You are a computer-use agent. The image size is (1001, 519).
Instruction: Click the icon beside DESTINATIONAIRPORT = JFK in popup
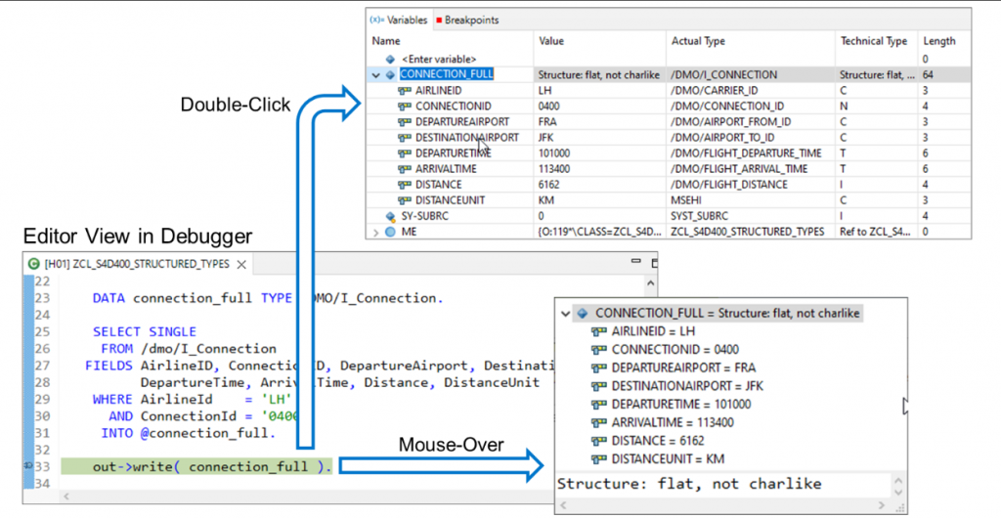(x=598, y=386)
